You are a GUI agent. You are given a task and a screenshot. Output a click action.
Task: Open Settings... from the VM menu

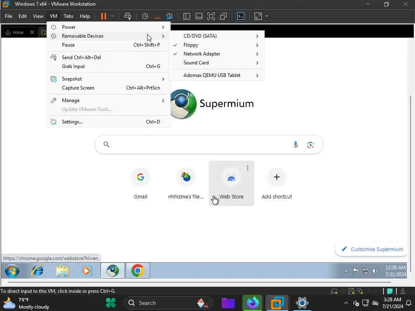(108, 122)
